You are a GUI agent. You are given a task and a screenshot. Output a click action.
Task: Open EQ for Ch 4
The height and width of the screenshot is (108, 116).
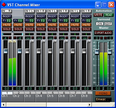point(43,21)
